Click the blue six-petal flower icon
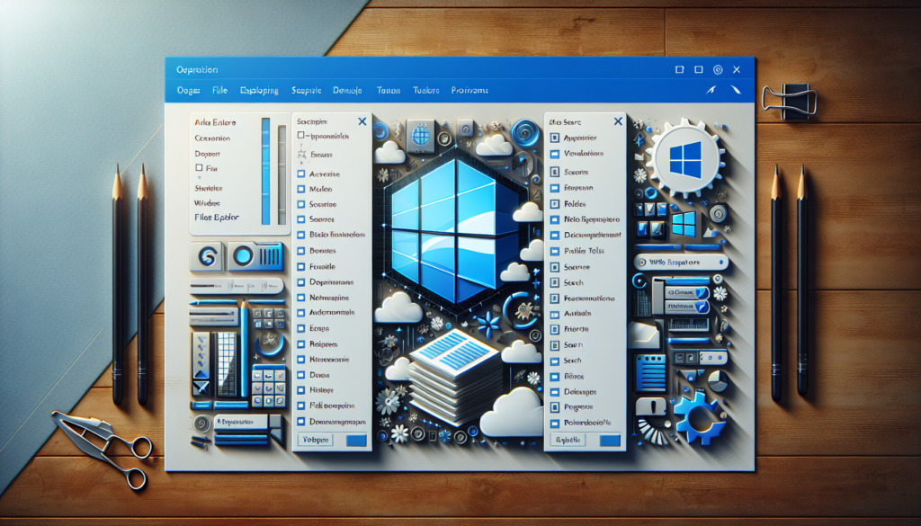The image size is (921, 526). click(488, 325)
